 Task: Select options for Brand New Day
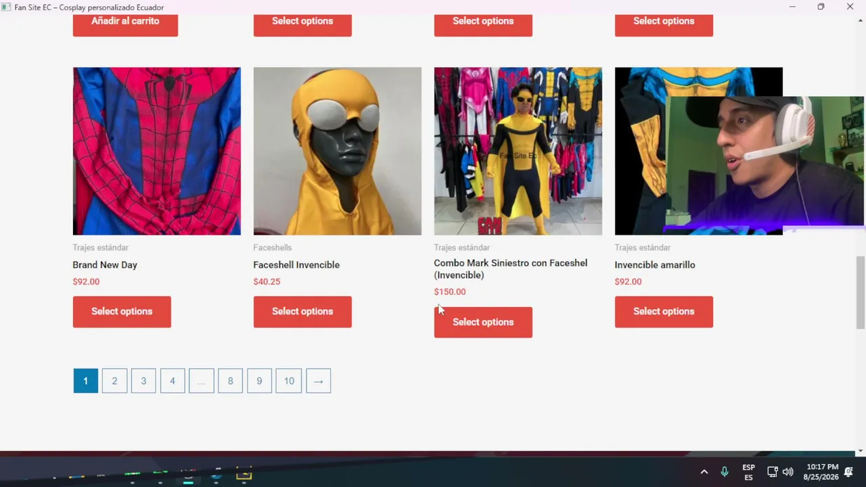coord(122,312)
